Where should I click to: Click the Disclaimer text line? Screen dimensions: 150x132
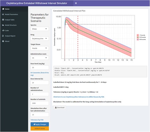87,102
